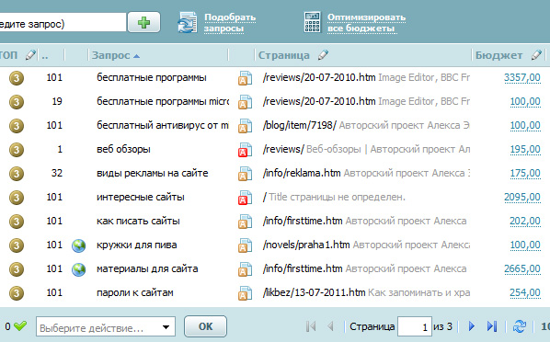Open the Подобрать запросы link
The image size is (550, 342).
[230, 22]
